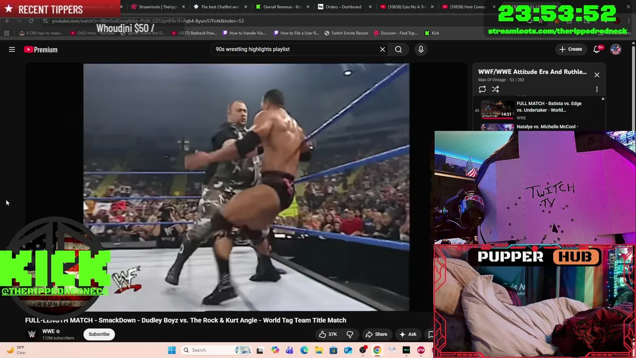Reload the page with refresh icon
The image size is (636, 358).
31,21
